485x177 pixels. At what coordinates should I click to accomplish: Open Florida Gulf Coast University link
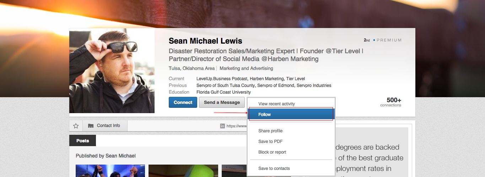point(223,92)
